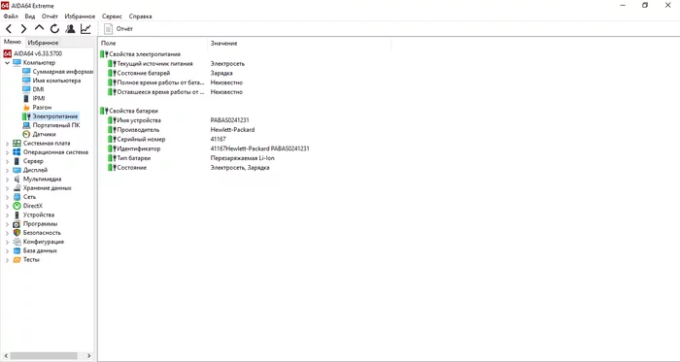Viewport: 680px width, 362px height.
Task: Expand the Тесты node
Action: click(7, 260)
